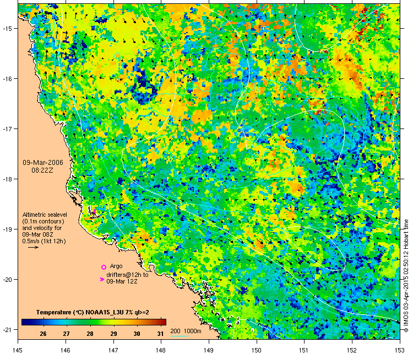Click the longitude axis label 145
Screen dimensions: 413x353
[x=18, y=350]
